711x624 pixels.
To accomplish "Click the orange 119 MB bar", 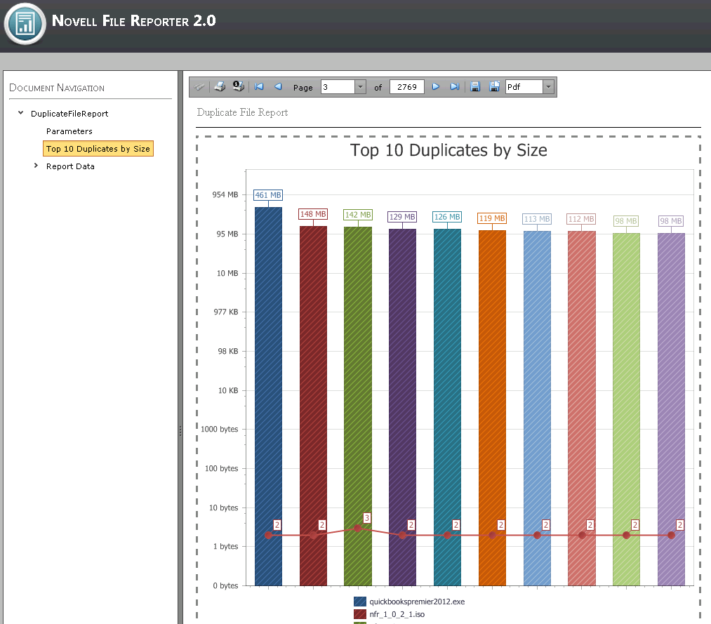I will pyautogui.click(x=492, y=408).
